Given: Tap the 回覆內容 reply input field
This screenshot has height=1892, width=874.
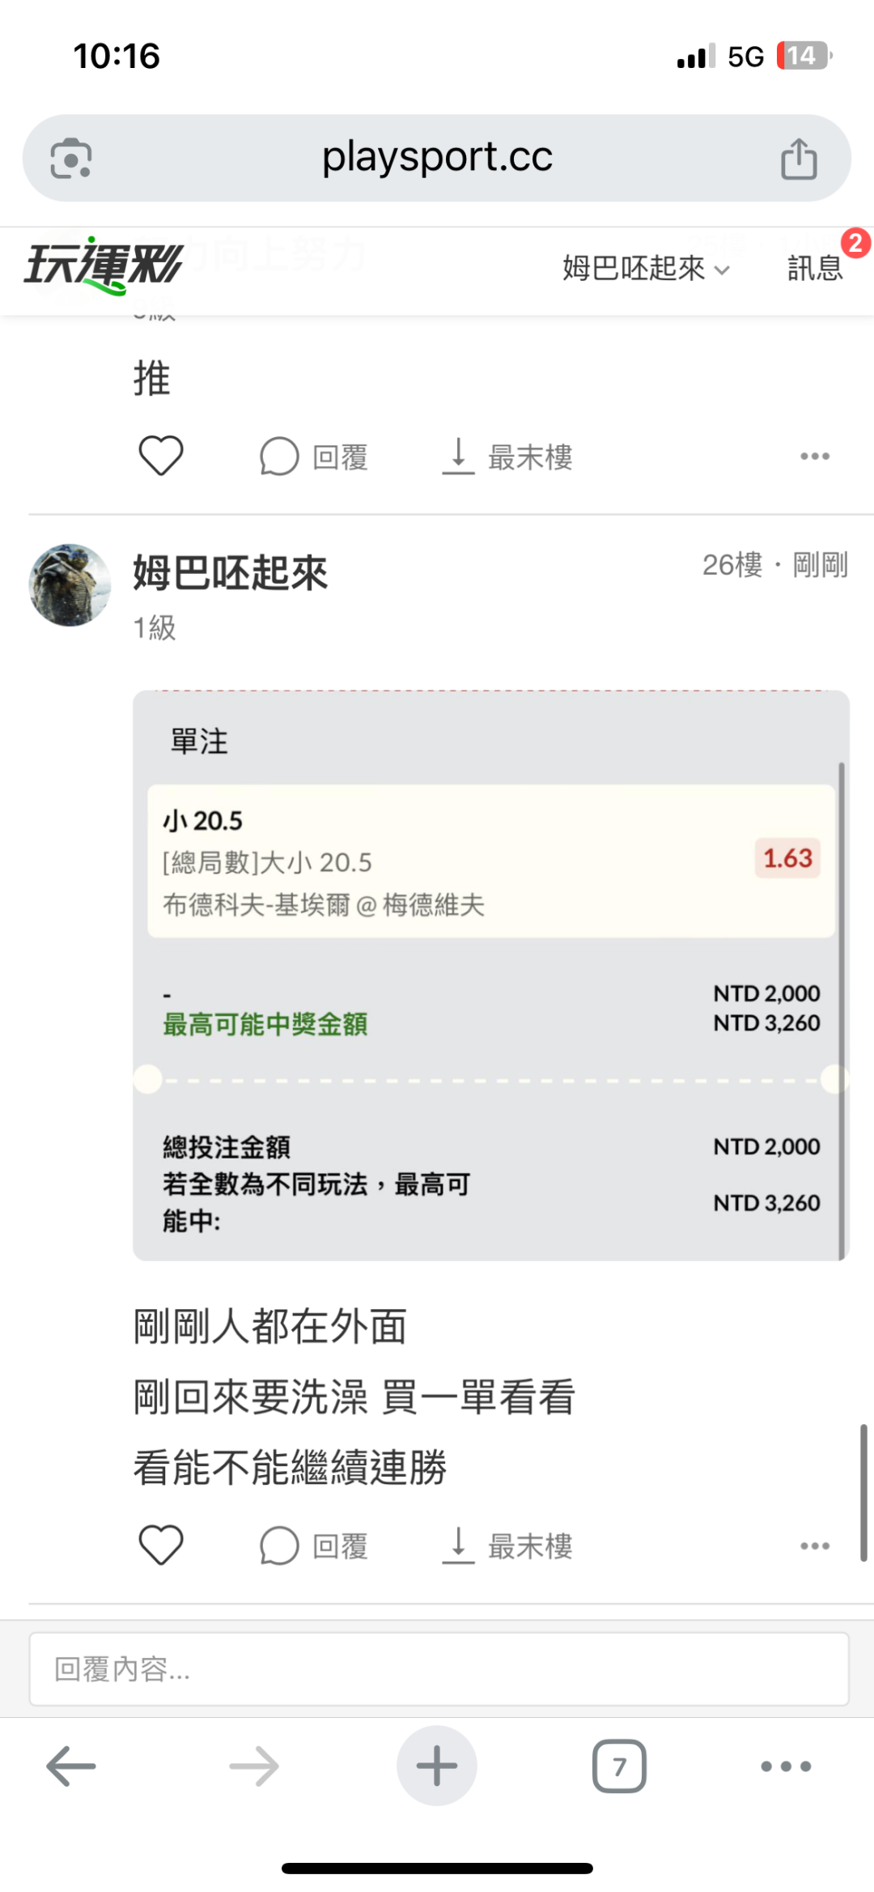Looking at the screenshot, I should click(x=439, y=1669).
